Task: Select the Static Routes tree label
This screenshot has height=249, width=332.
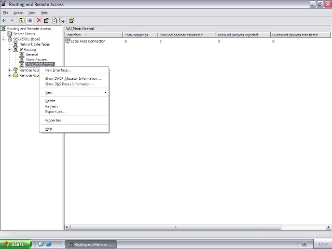Action: point(36,60)
